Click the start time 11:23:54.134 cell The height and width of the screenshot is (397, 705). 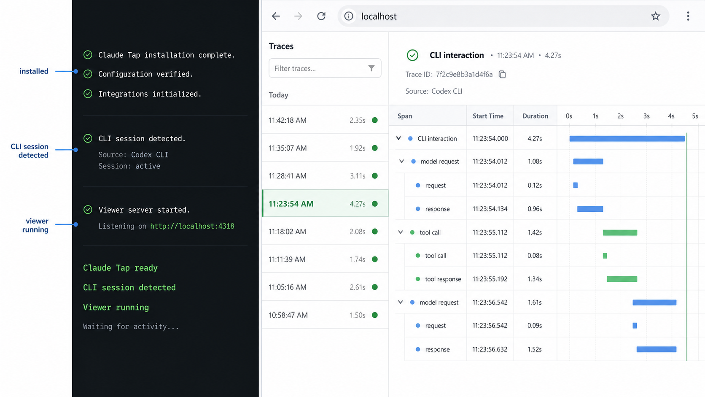point(490,209)
